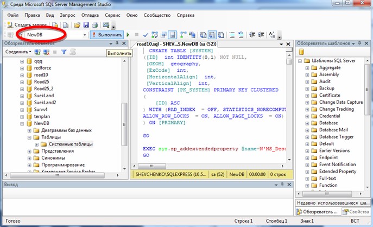This screenshot has height=227, width=373.
Task: Switch to the Свойства (Properties) tab
Action: 355,212
